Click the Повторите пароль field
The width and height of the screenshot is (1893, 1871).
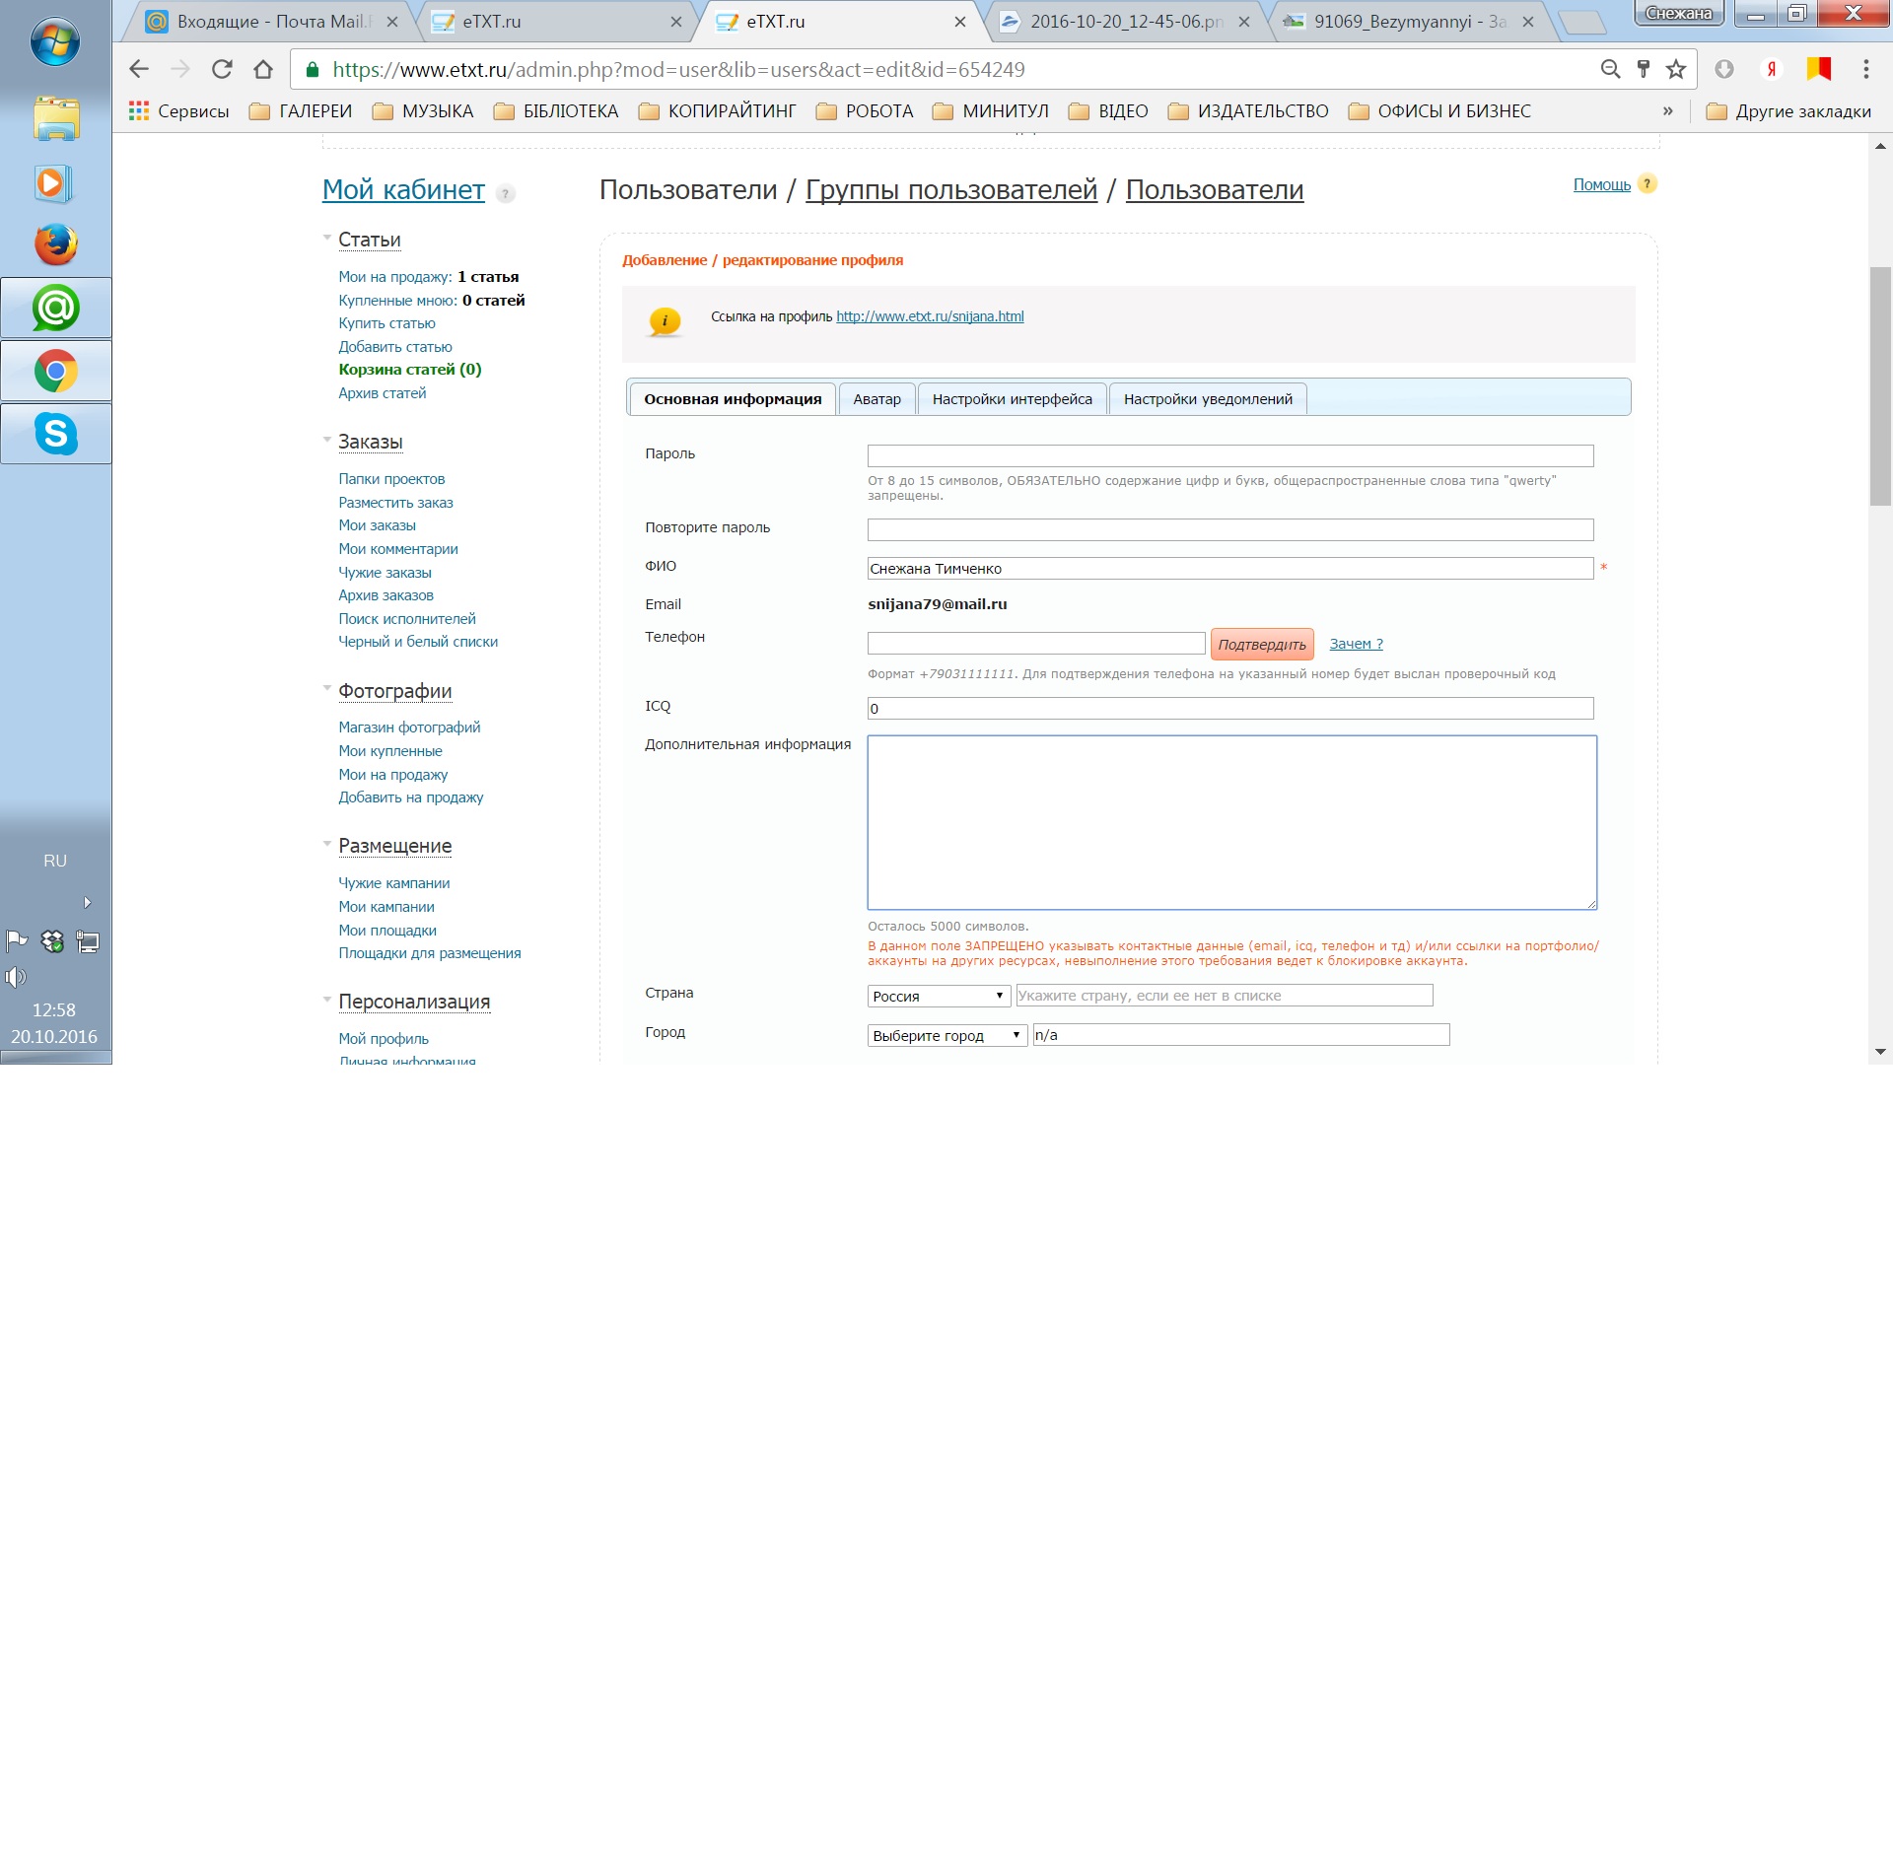click(1229, 529)
